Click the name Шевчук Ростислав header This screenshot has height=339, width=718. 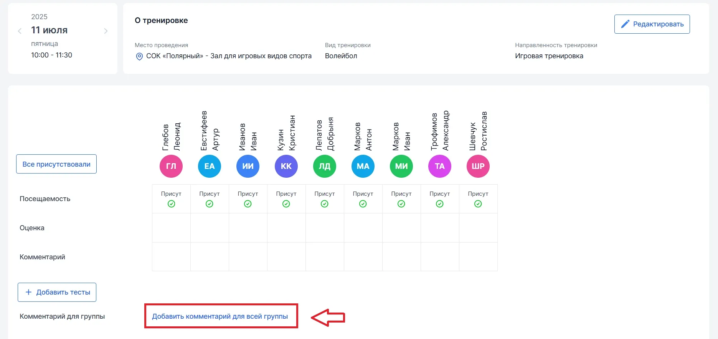coord(478,131)
